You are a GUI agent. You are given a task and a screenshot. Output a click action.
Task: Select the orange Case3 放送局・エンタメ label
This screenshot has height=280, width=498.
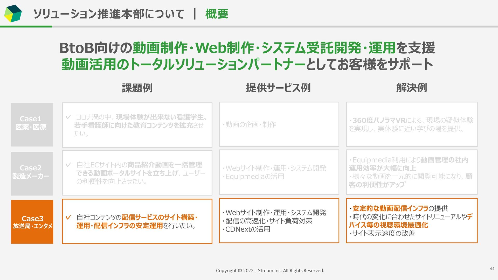(32, 222)
